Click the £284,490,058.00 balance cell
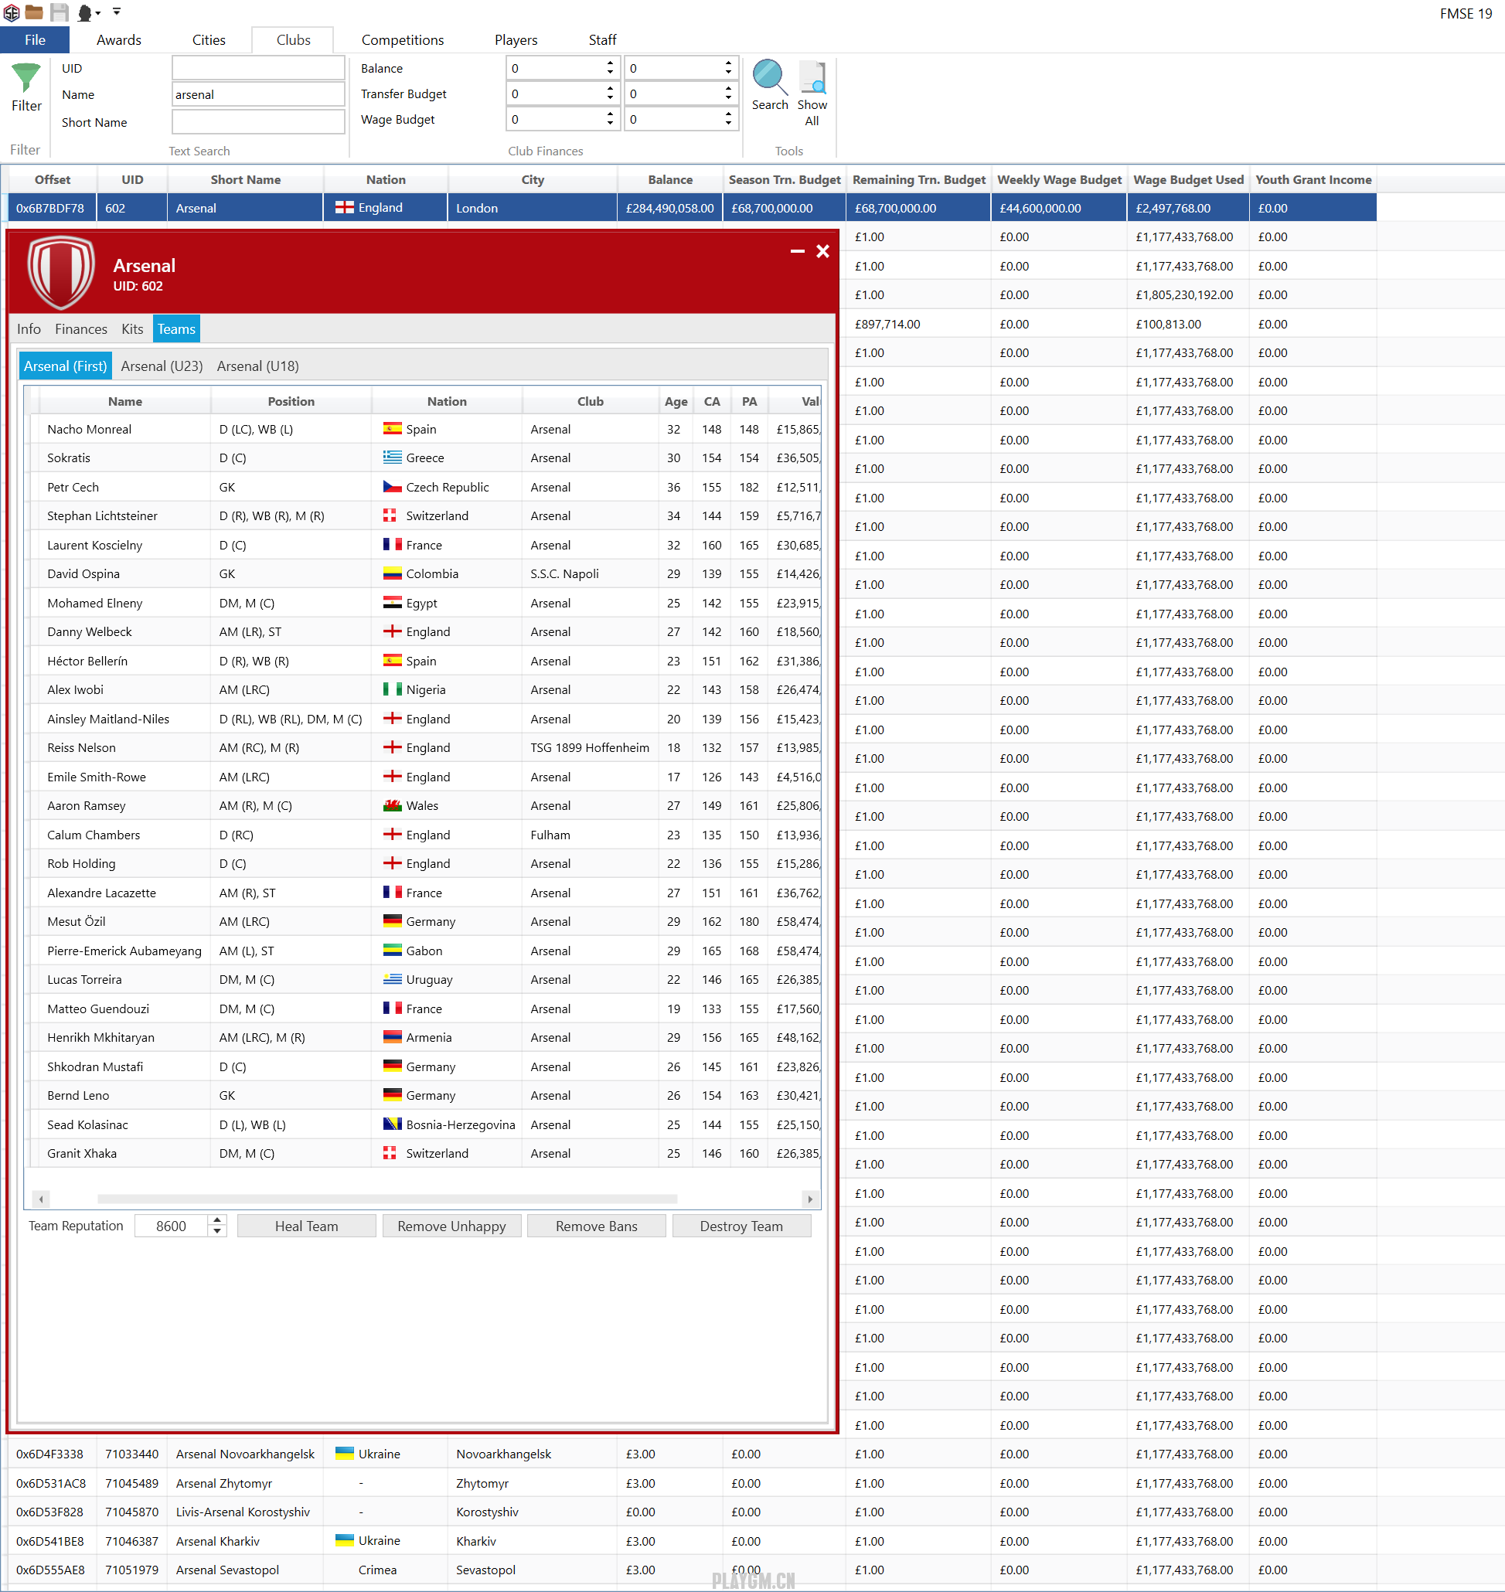The image size is (1505, 1592). point(670,208)
